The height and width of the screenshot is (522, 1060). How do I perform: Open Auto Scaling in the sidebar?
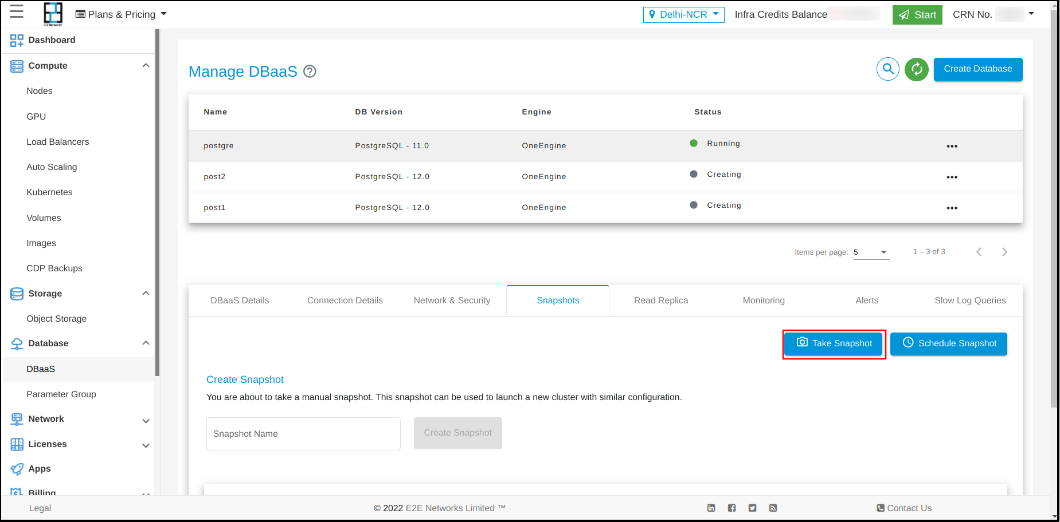[52, 167]
